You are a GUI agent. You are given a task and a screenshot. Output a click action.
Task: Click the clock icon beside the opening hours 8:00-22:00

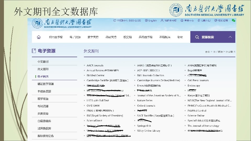pos(115,20)
